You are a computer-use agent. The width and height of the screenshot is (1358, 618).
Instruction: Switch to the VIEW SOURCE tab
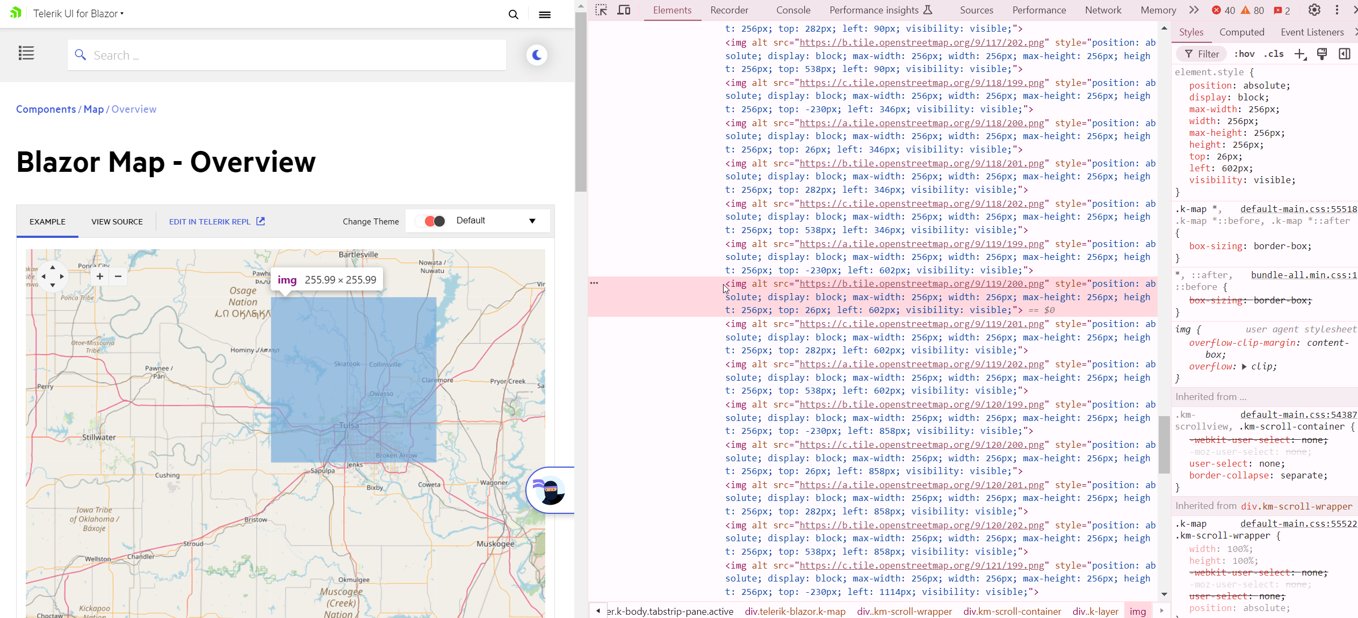pos(116,221)
